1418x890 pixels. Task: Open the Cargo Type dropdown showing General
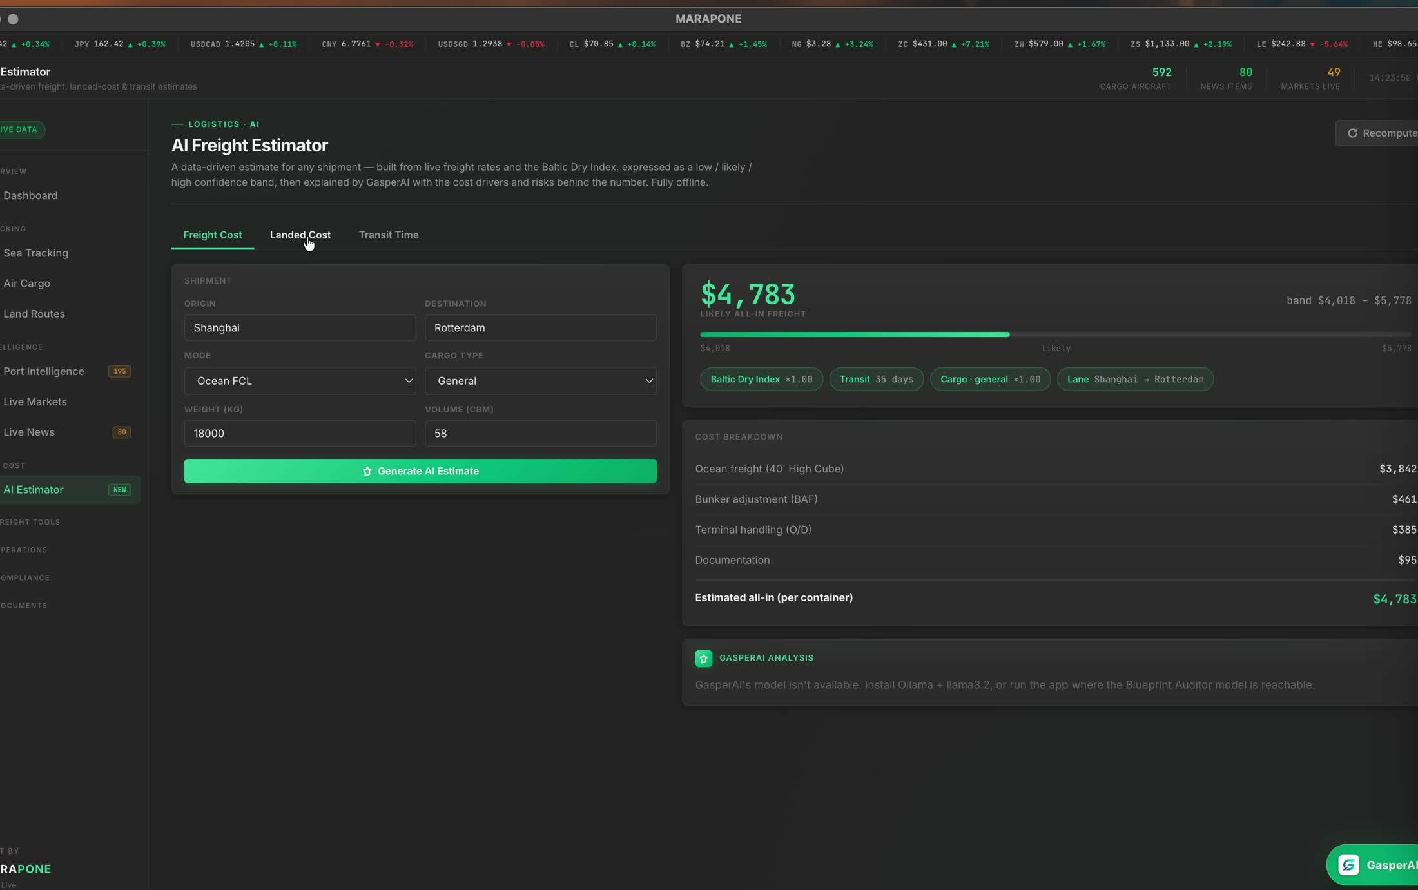540,381
